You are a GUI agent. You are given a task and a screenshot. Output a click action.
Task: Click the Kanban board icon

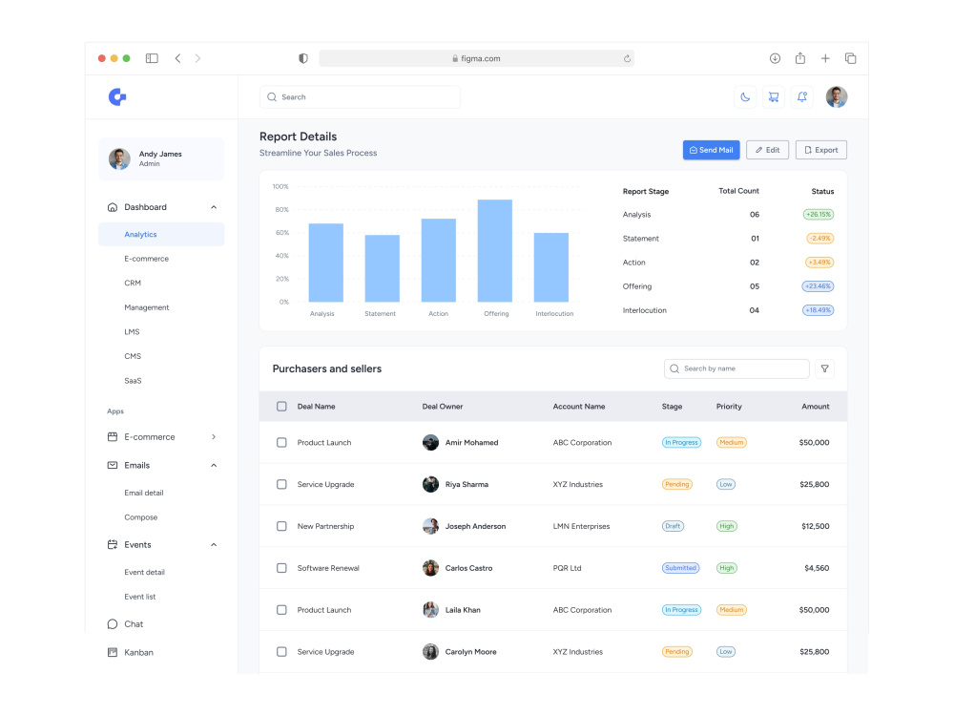coord(113,652)
